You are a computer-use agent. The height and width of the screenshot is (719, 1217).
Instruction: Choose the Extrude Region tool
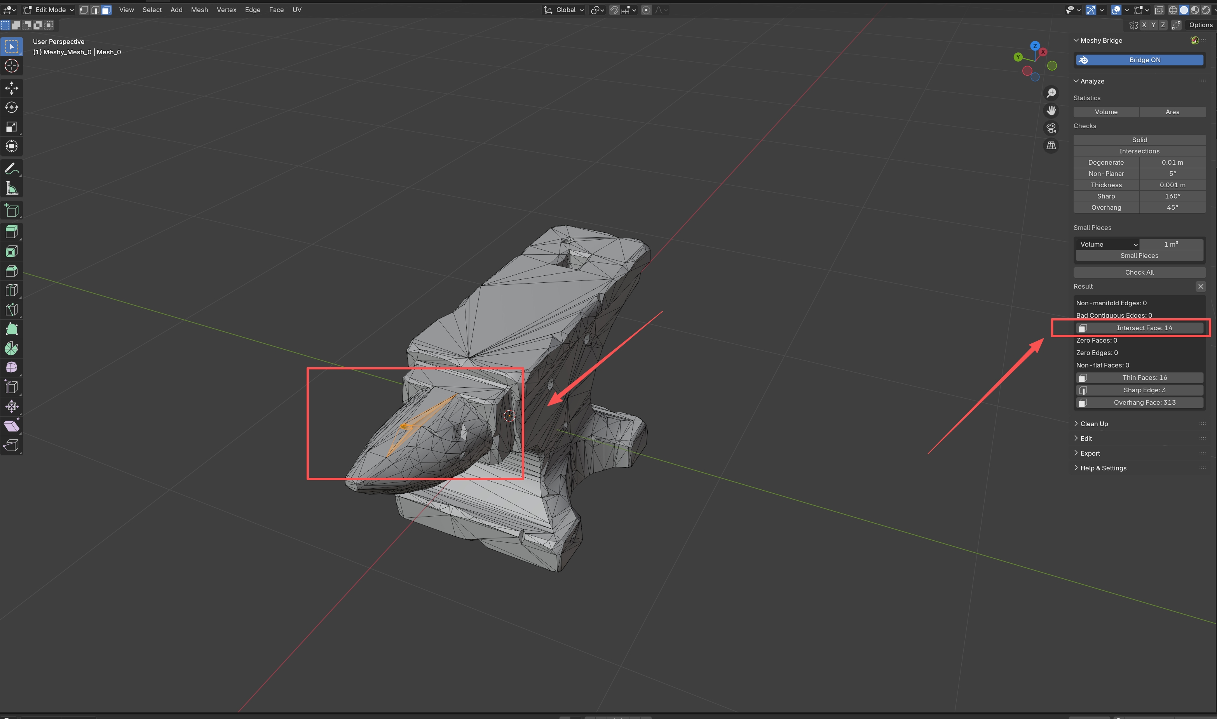[12, 232]
